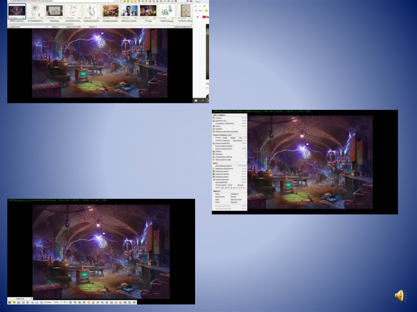The height and width of the screenshot is (312, 417).
Task: Click the orange round icon in the bottom toolbar
Action: coord(88,302)
